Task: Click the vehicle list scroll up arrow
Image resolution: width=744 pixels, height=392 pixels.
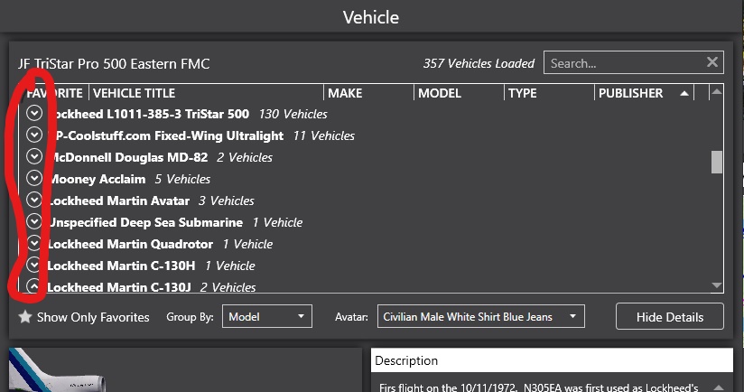Action: click(x=717, y=91)
